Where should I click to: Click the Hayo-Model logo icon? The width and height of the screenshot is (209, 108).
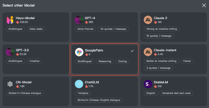pos(10,20)
